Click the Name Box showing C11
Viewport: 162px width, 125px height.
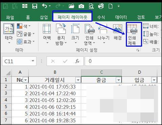point(17,61)
